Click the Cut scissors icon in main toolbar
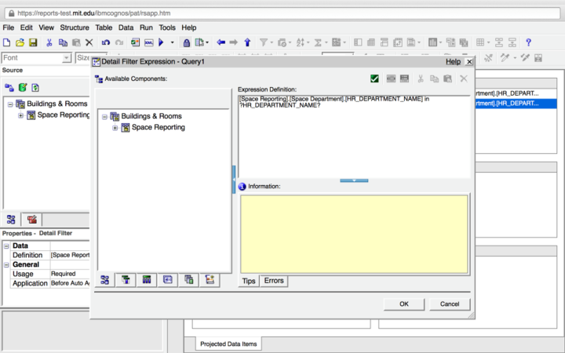 [x=49, y=42]
